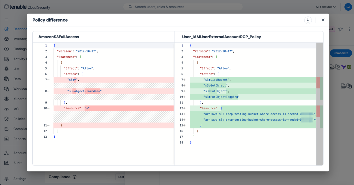Open the Dashboard sidebar icon
354x185 pixels.
[7, 29]
